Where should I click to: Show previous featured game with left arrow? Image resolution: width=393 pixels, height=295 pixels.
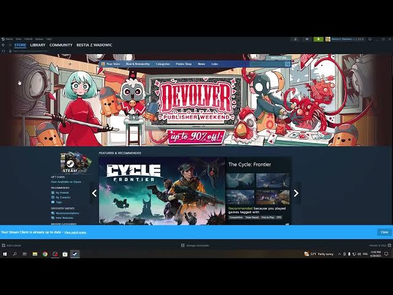tap(94, 193)
